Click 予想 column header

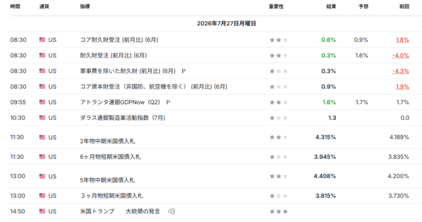[364, 7]
